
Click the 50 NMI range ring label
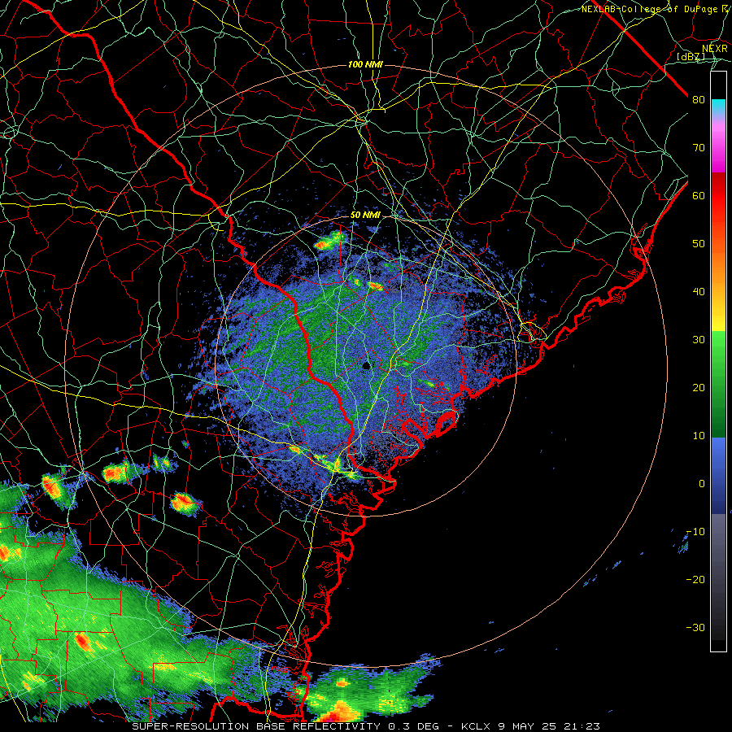[x=365, y=216]
